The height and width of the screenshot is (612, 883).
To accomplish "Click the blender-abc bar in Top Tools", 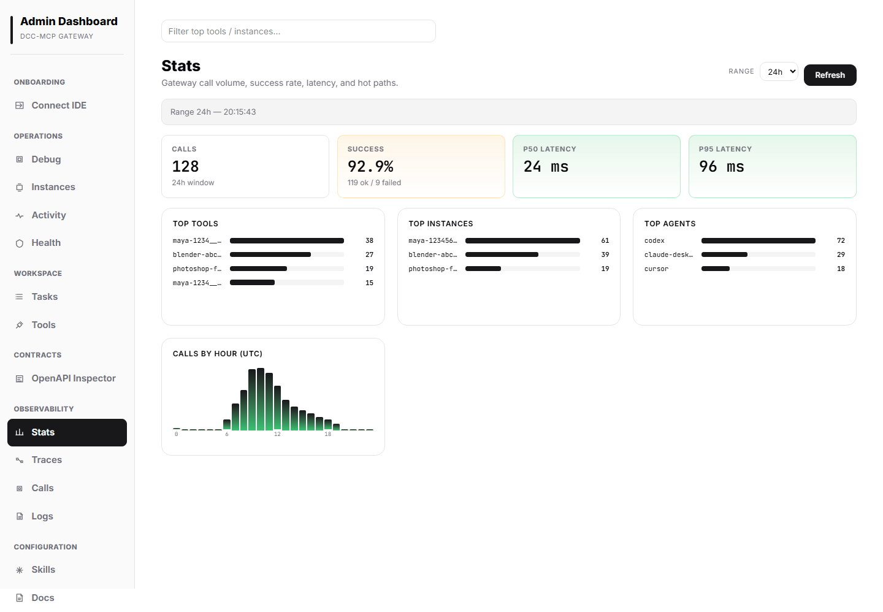I will [287, 254].
